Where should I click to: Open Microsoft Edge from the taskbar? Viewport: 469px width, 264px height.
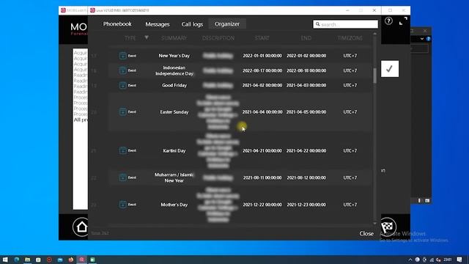(x=16, y=260)
